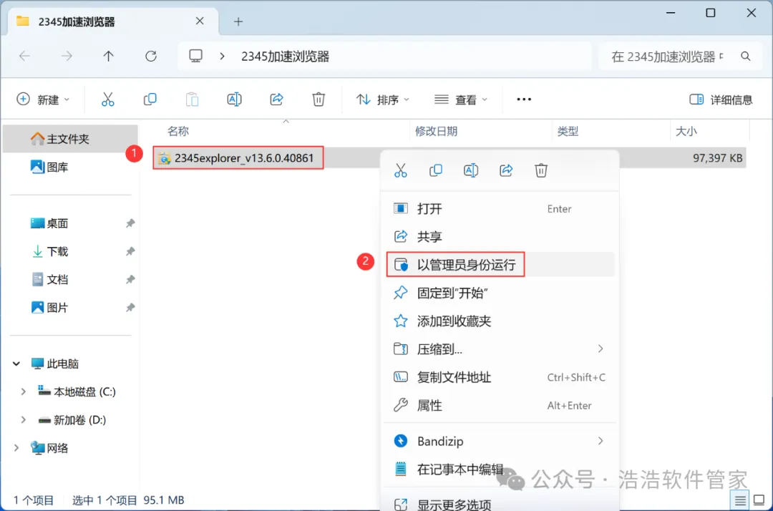Image resolution: width=773 pixels, height=511 pixels.
Task: Click the Share icon in context menu
Action: (x=506, y=170)
